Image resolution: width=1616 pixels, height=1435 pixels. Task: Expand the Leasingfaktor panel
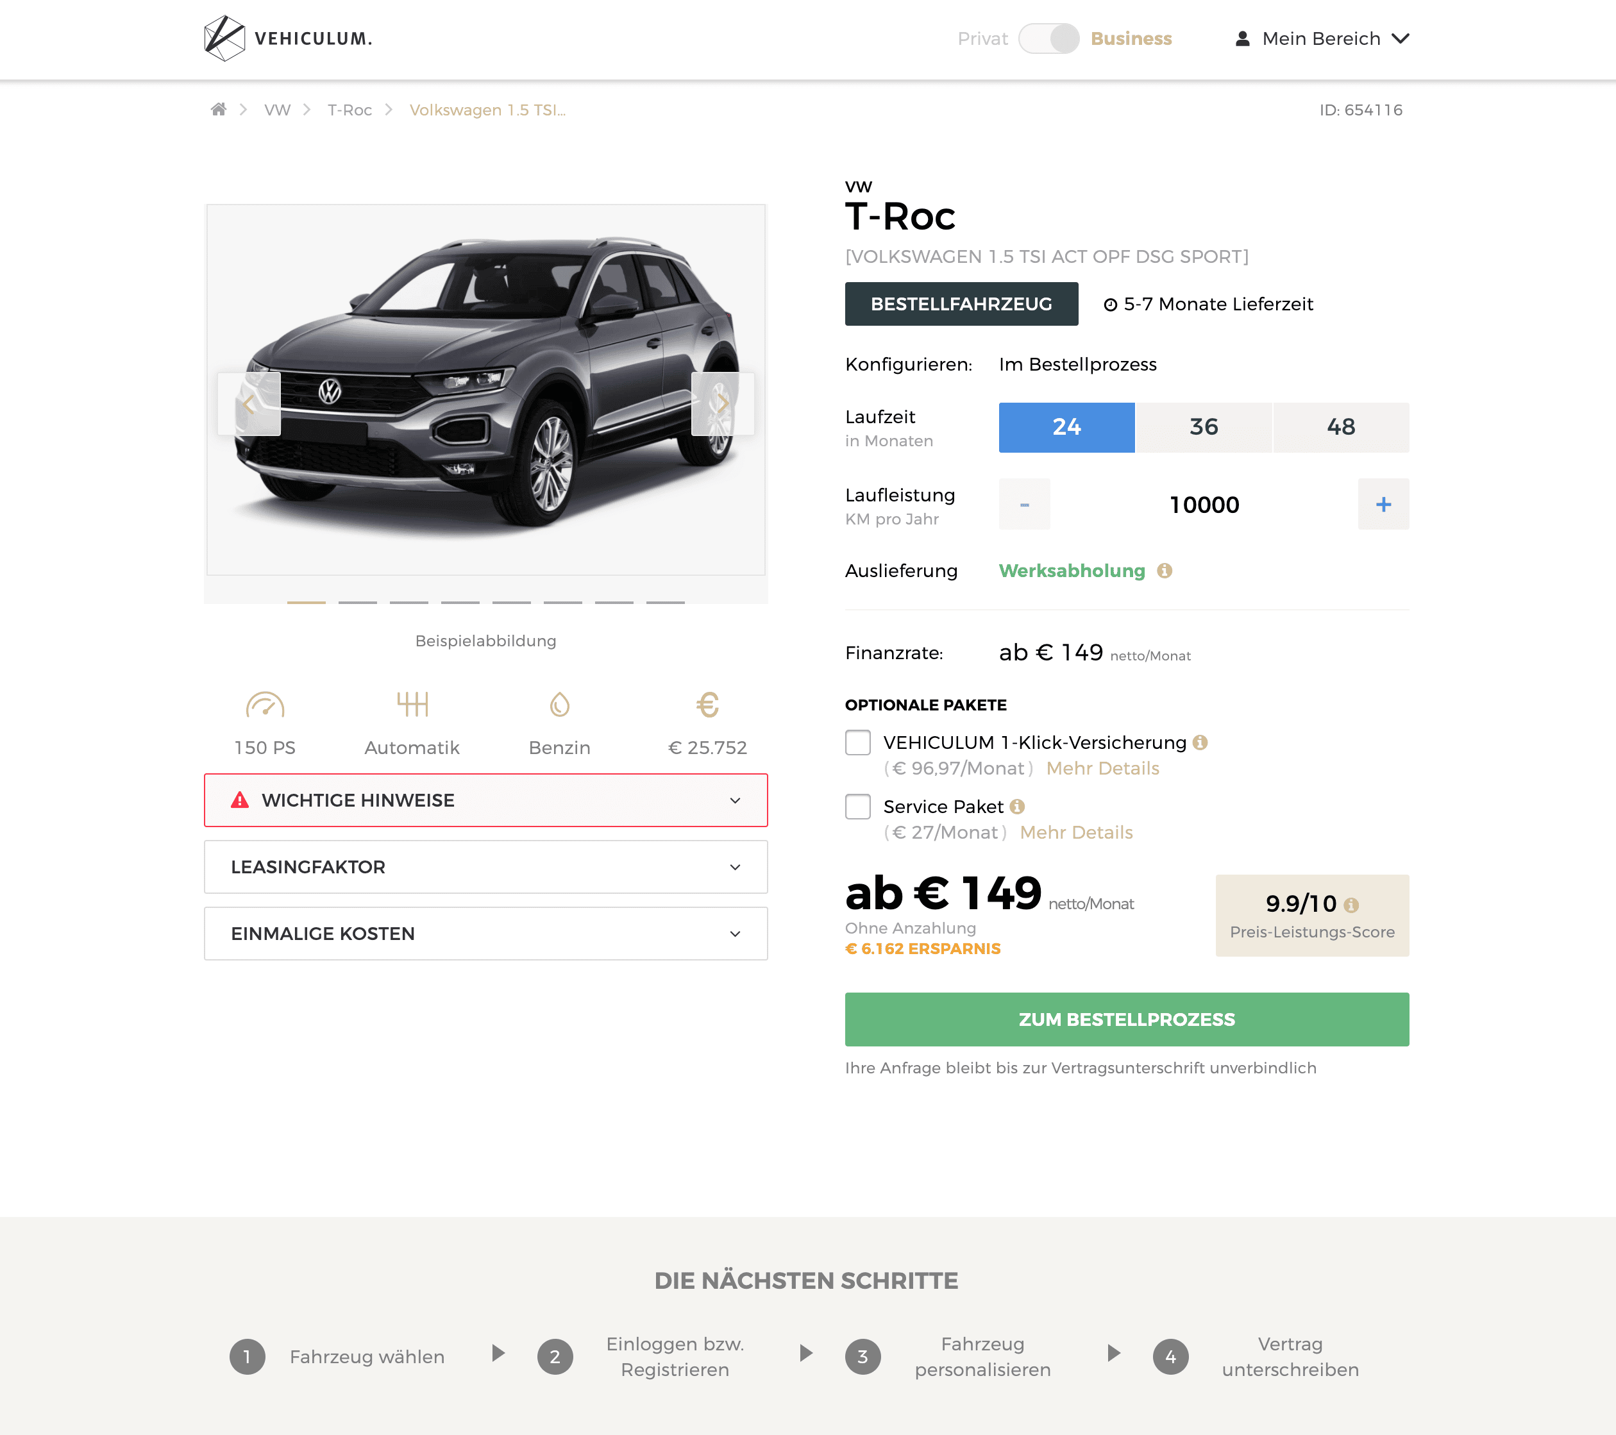coord(485,866)
